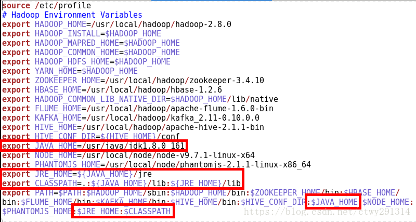
Task: Click the HADOOP_COMMON_HOME export line
Action: pos(91,52)
